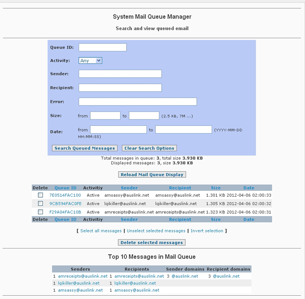
Task: Sort by Date in bottom table header
Action: pyautogui.click(x=249, y=219)
